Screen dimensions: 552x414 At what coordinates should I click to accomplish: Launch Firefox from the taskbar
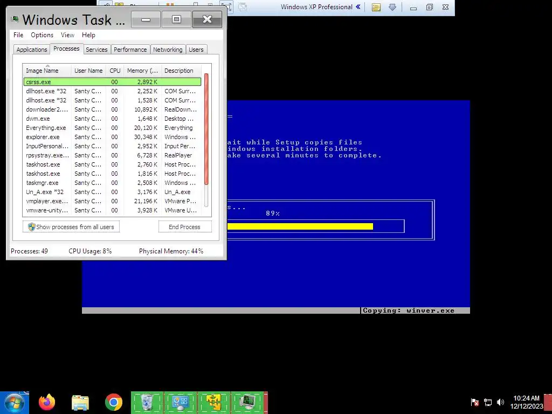point(47,402)
